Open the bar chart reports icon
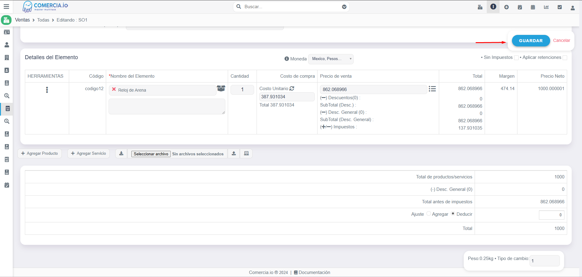The height and width of the screenshot is (277, 582). (x=546, y=7)
